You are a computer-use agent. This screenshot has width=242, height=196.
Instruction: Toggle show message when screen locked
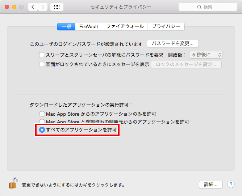(x=42, y=64)
